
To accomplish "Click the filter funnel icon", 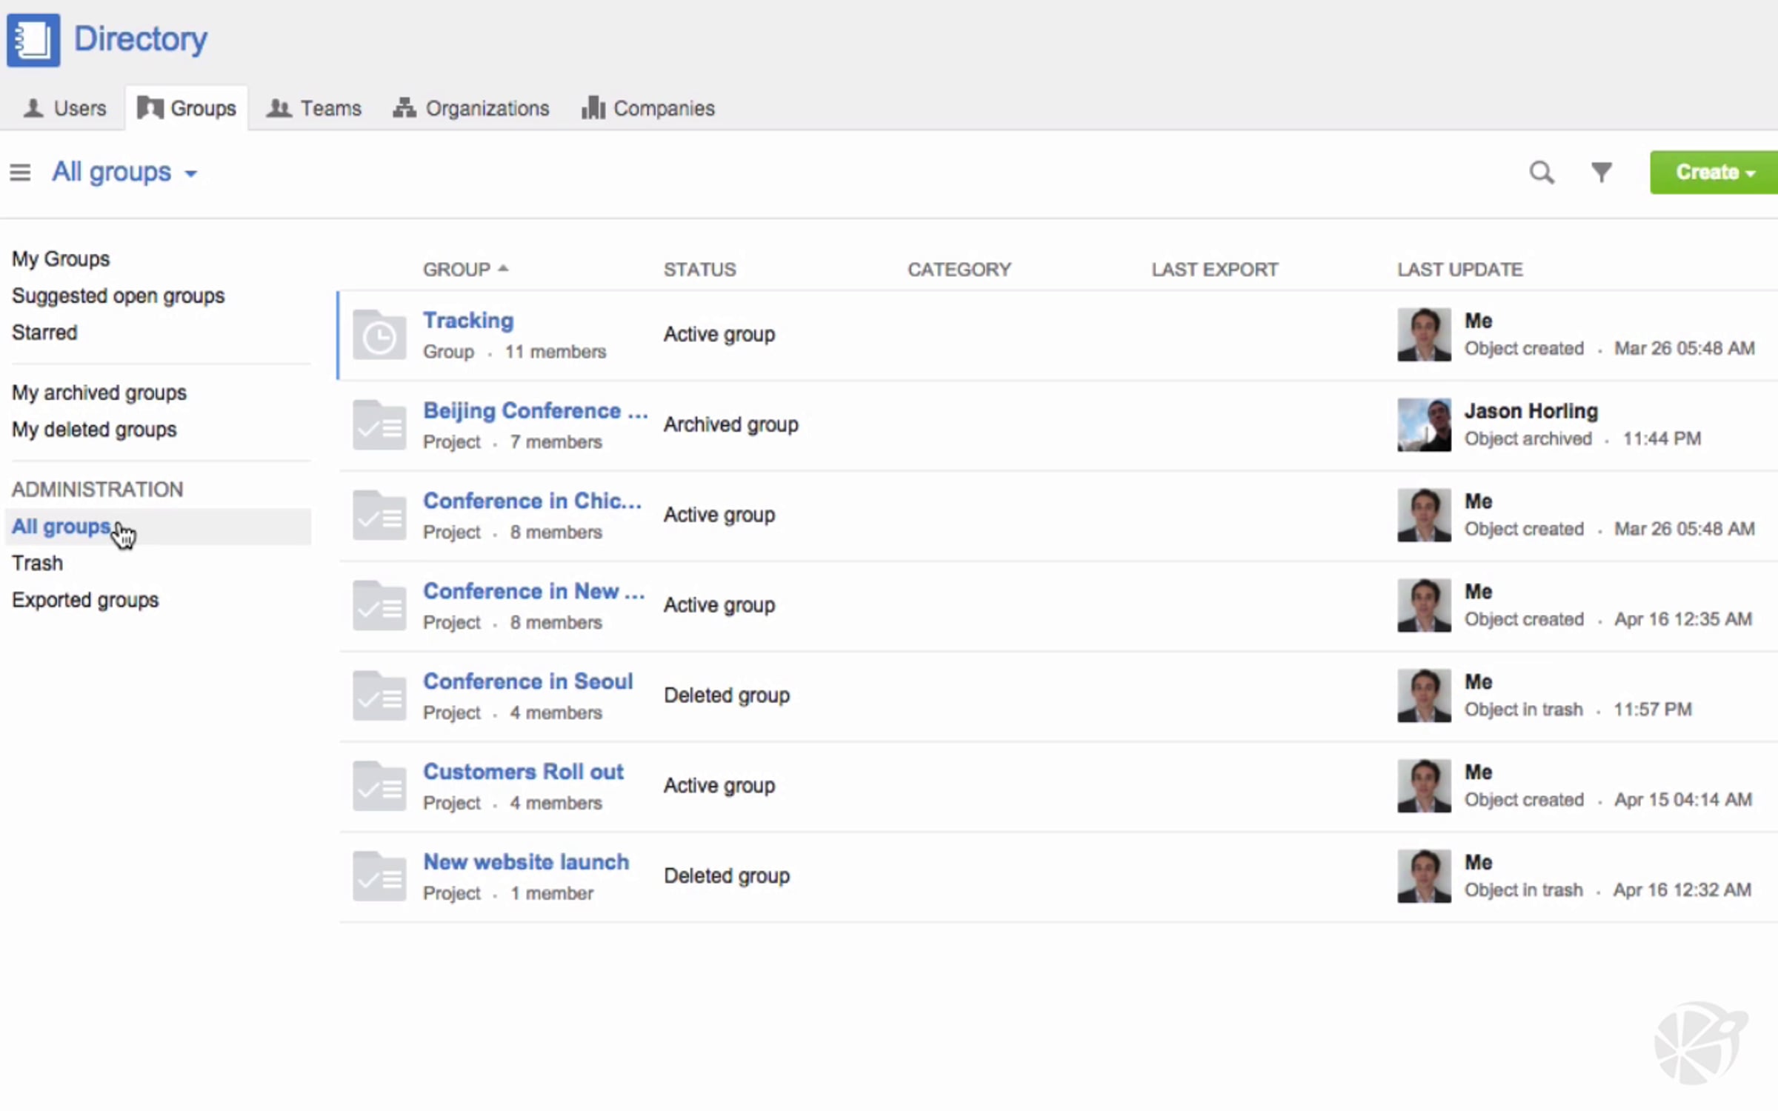I will 1601,173.
